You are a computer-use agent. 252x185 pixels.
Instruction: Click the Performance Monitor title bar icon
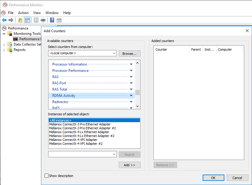(5, 5)
